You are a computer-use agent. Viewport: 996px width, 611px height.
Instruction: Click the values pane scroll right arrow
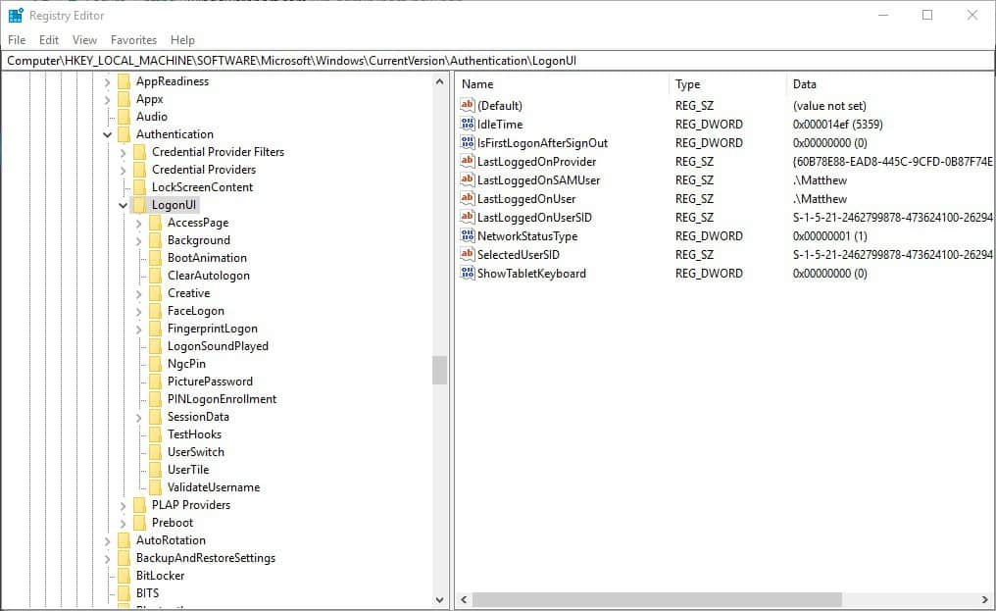[984, 599]
